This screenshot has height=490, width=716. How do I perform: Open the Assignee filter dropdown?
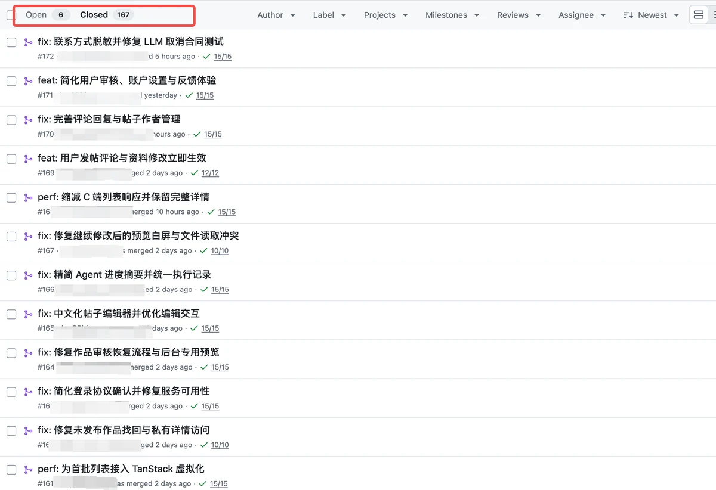coord(582,15)
